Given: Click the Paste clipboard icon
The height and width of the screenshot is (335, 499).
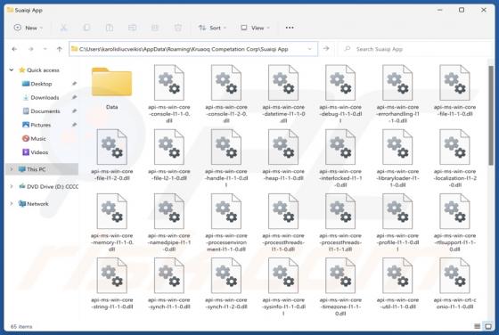Looking at the screenshot, I should 109,28.
